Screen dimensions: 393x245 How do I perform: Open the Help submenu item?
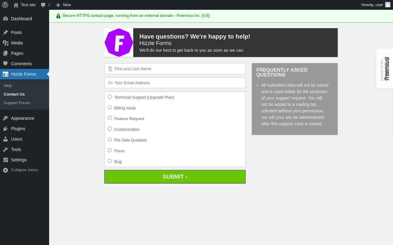tap(8, 85)
